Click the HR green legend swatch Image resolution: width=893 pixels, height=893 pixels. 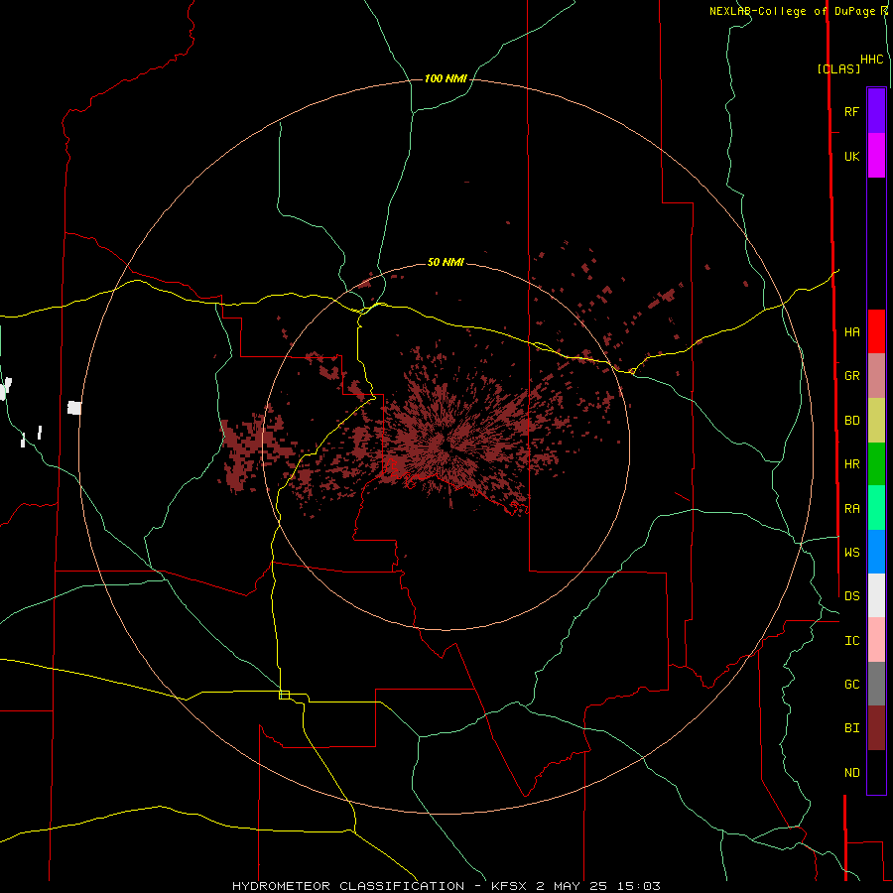(876, 464)
